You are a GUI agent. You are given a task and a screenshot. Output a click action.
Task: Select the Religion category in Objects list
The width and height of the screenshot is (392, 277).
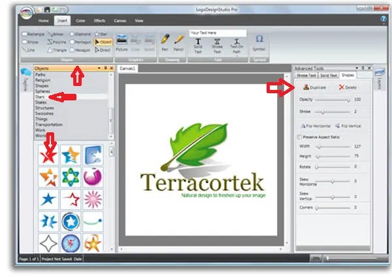71,80
